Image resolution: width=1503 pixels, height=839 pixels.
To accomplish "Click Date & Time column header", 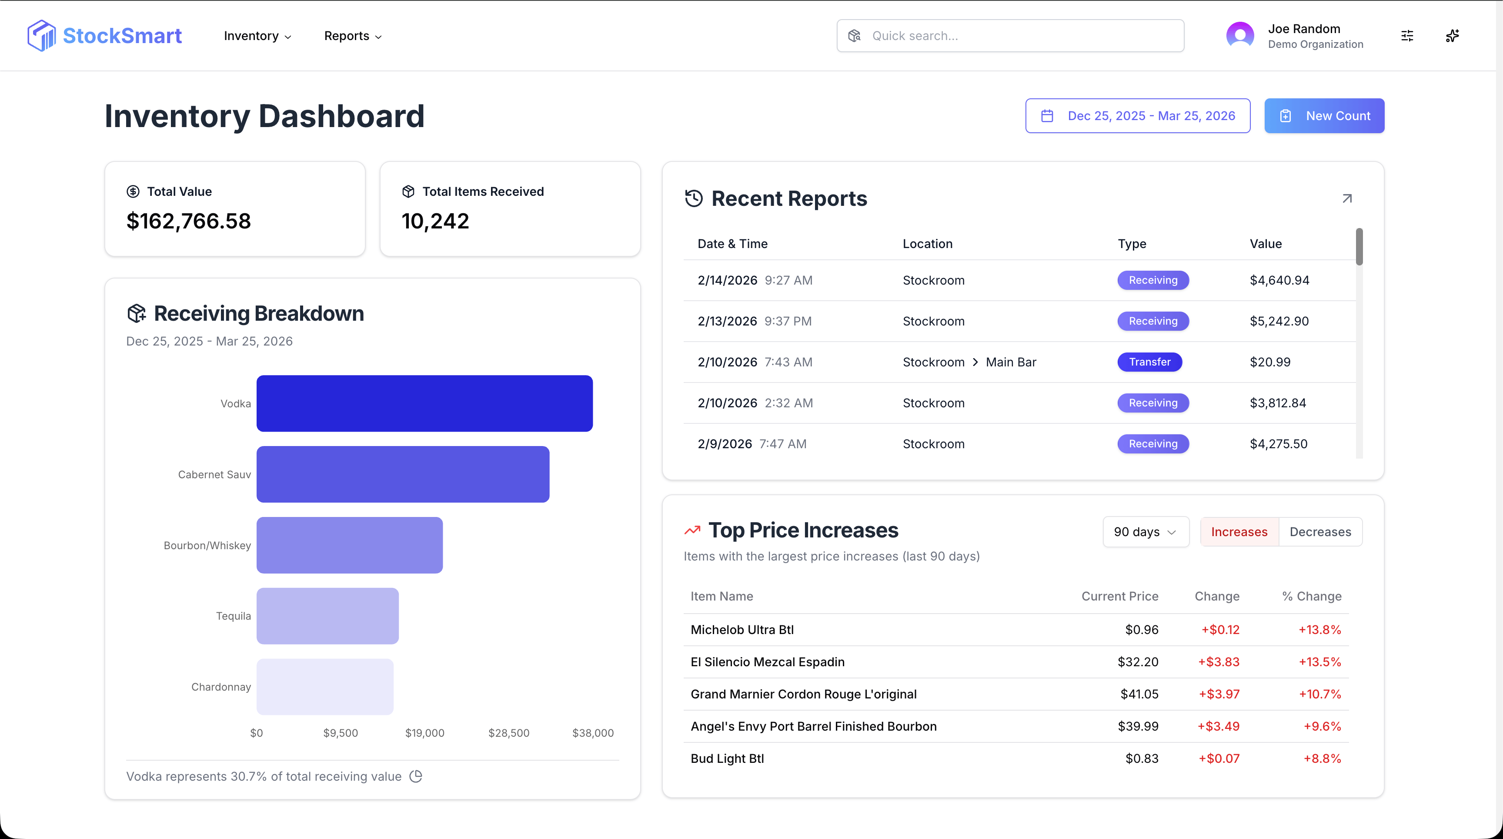I will pyautogui.click(x=732, y=244).
